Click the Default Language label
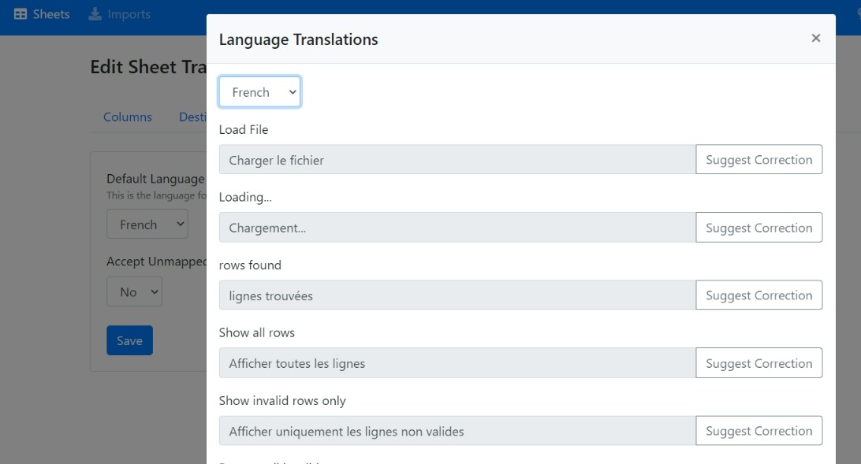 (156, 179)
